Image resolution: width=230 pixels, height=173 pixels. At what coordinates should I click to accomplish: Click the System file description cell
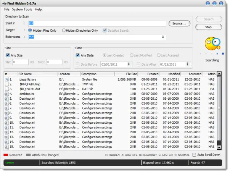pyautogui.click(x=90, y=79)
